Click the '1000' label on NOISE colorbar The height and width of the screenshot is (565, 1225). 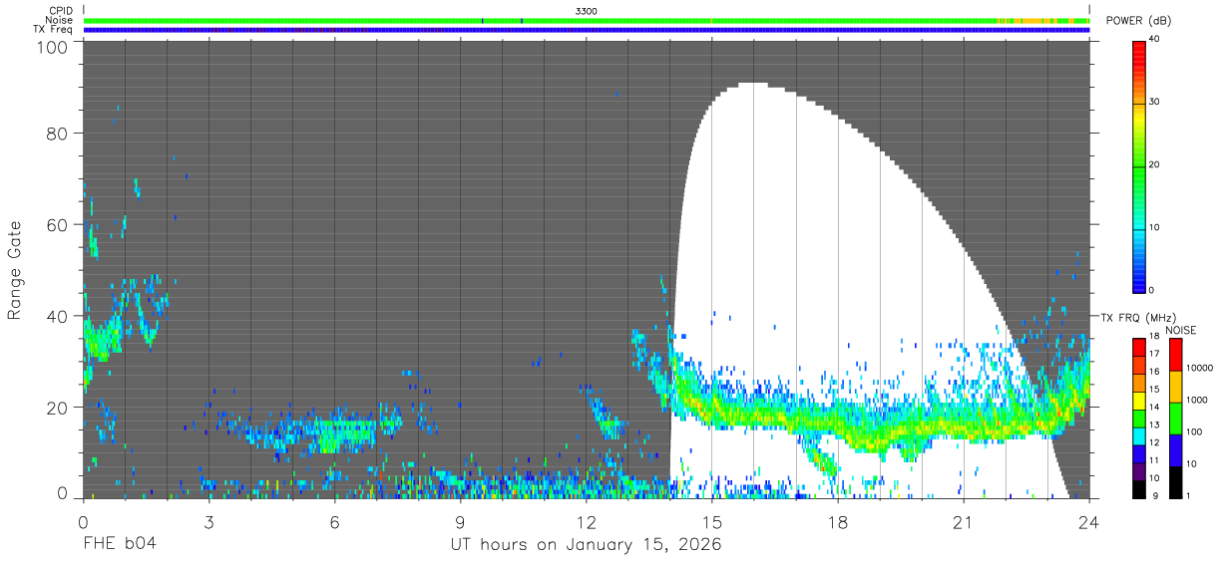(x=1197, y=400)
